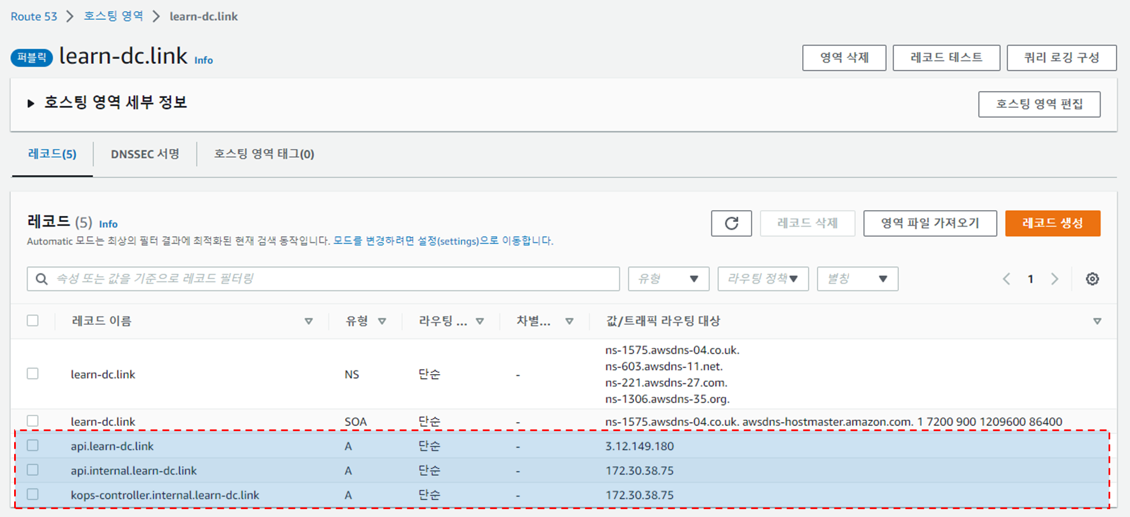The width and height of the screenshot is (1130, 517).
Task: Click the refresh records icon button
Action: (x=731, y=223)
